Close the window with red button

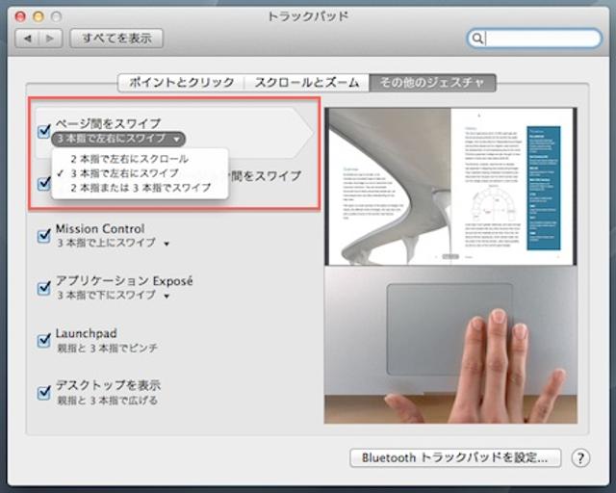pos(20,16)
